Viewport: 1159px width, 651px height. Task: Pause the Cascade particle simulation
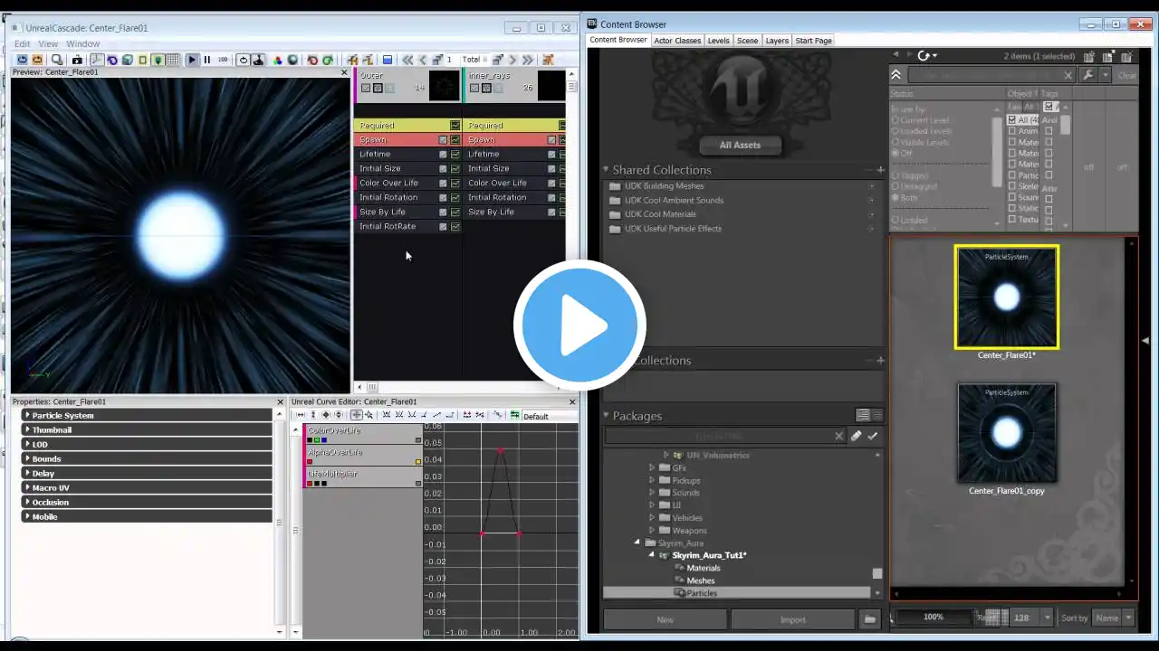206,60
